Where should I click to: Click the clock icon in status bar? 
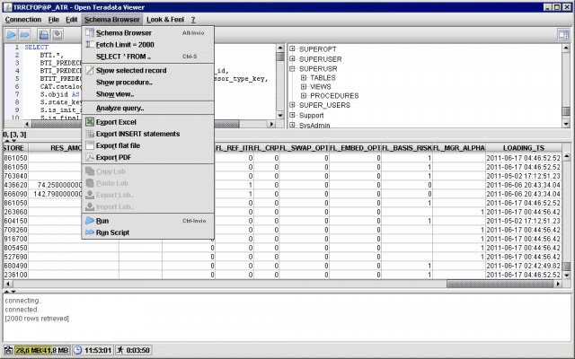pyautogui.click(x=78, y=350)
